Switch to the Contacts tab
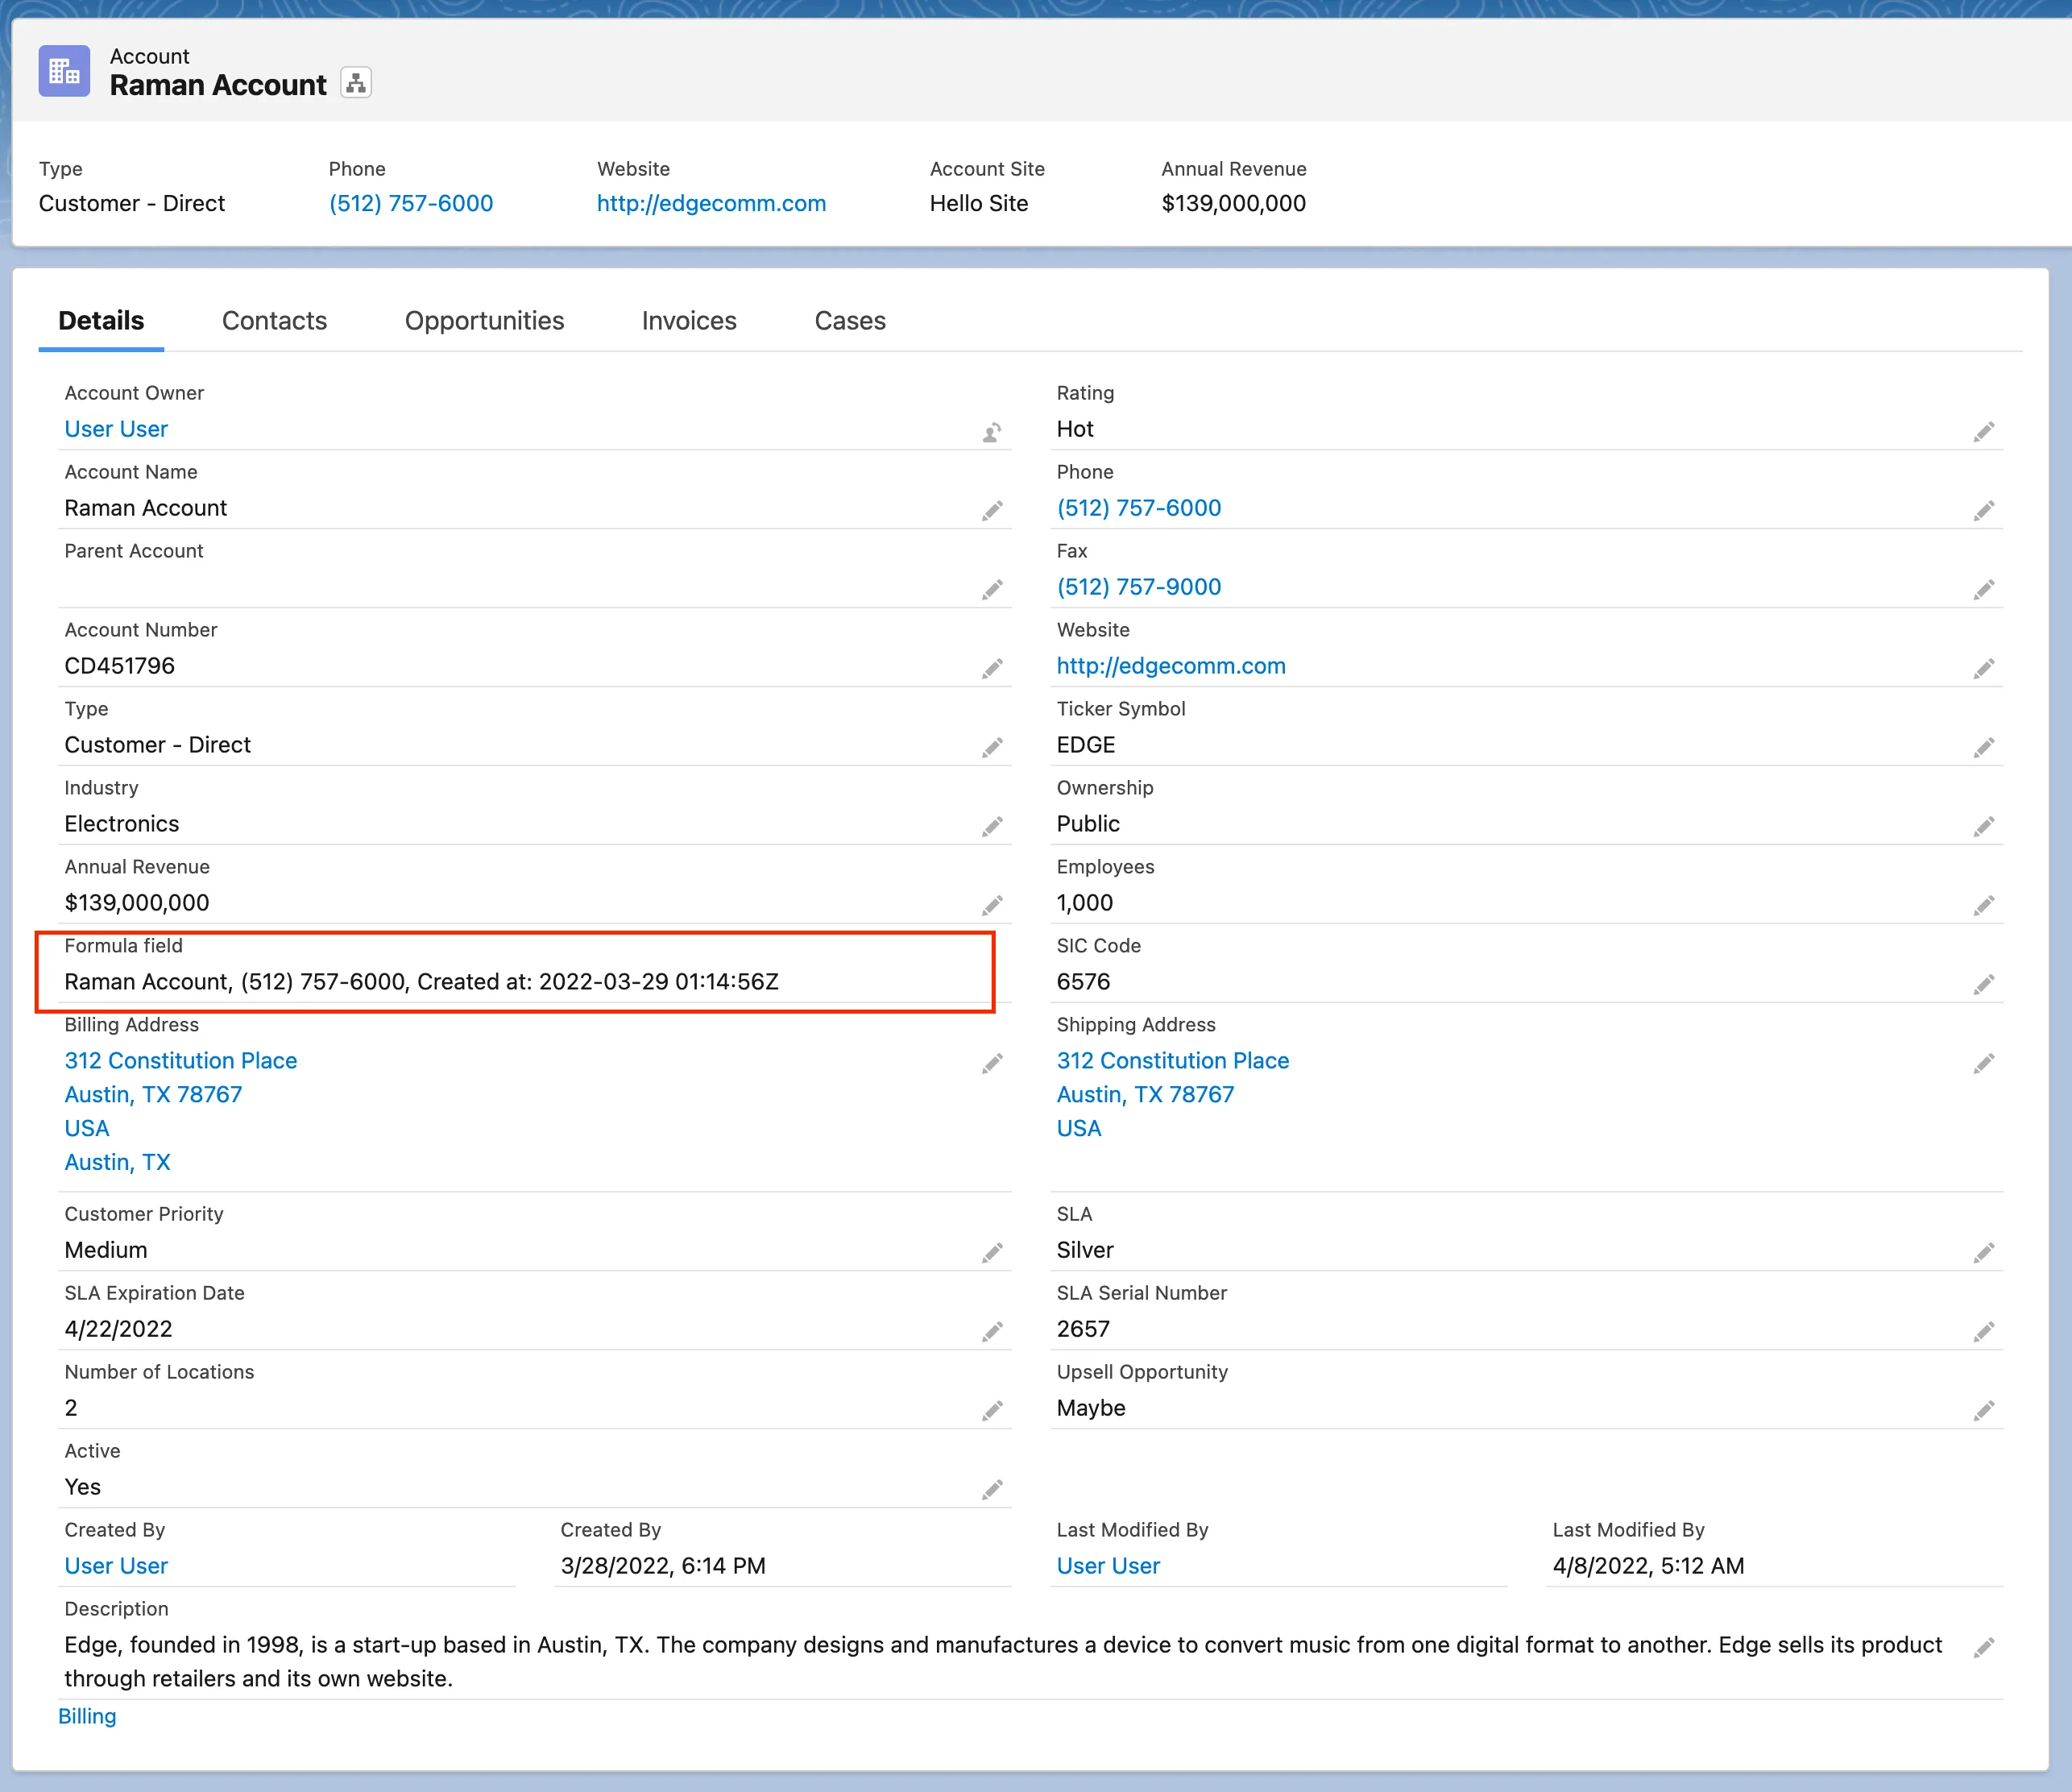Viewport: 2072px width, 1792px height. [274, 321]
